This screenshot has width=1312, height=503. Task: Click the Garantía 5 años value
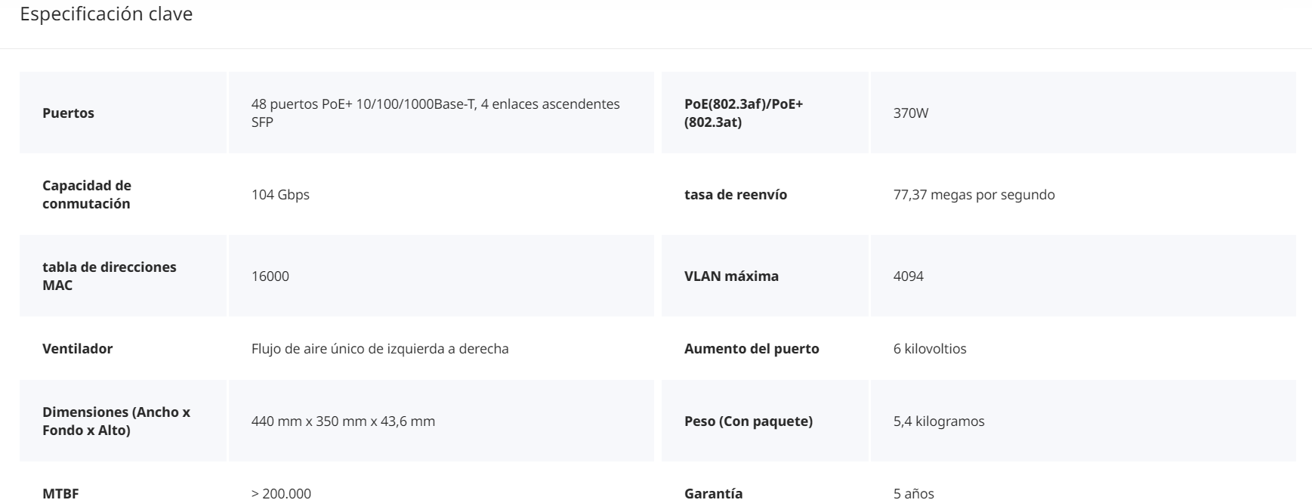coord(913,494)
